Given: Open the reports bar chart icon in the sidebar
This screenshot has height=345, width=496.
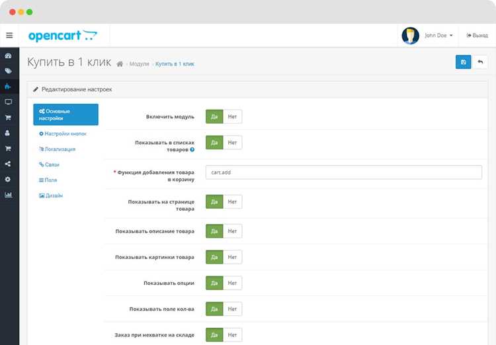Looking at the screenshot, I should coord(8,195).
